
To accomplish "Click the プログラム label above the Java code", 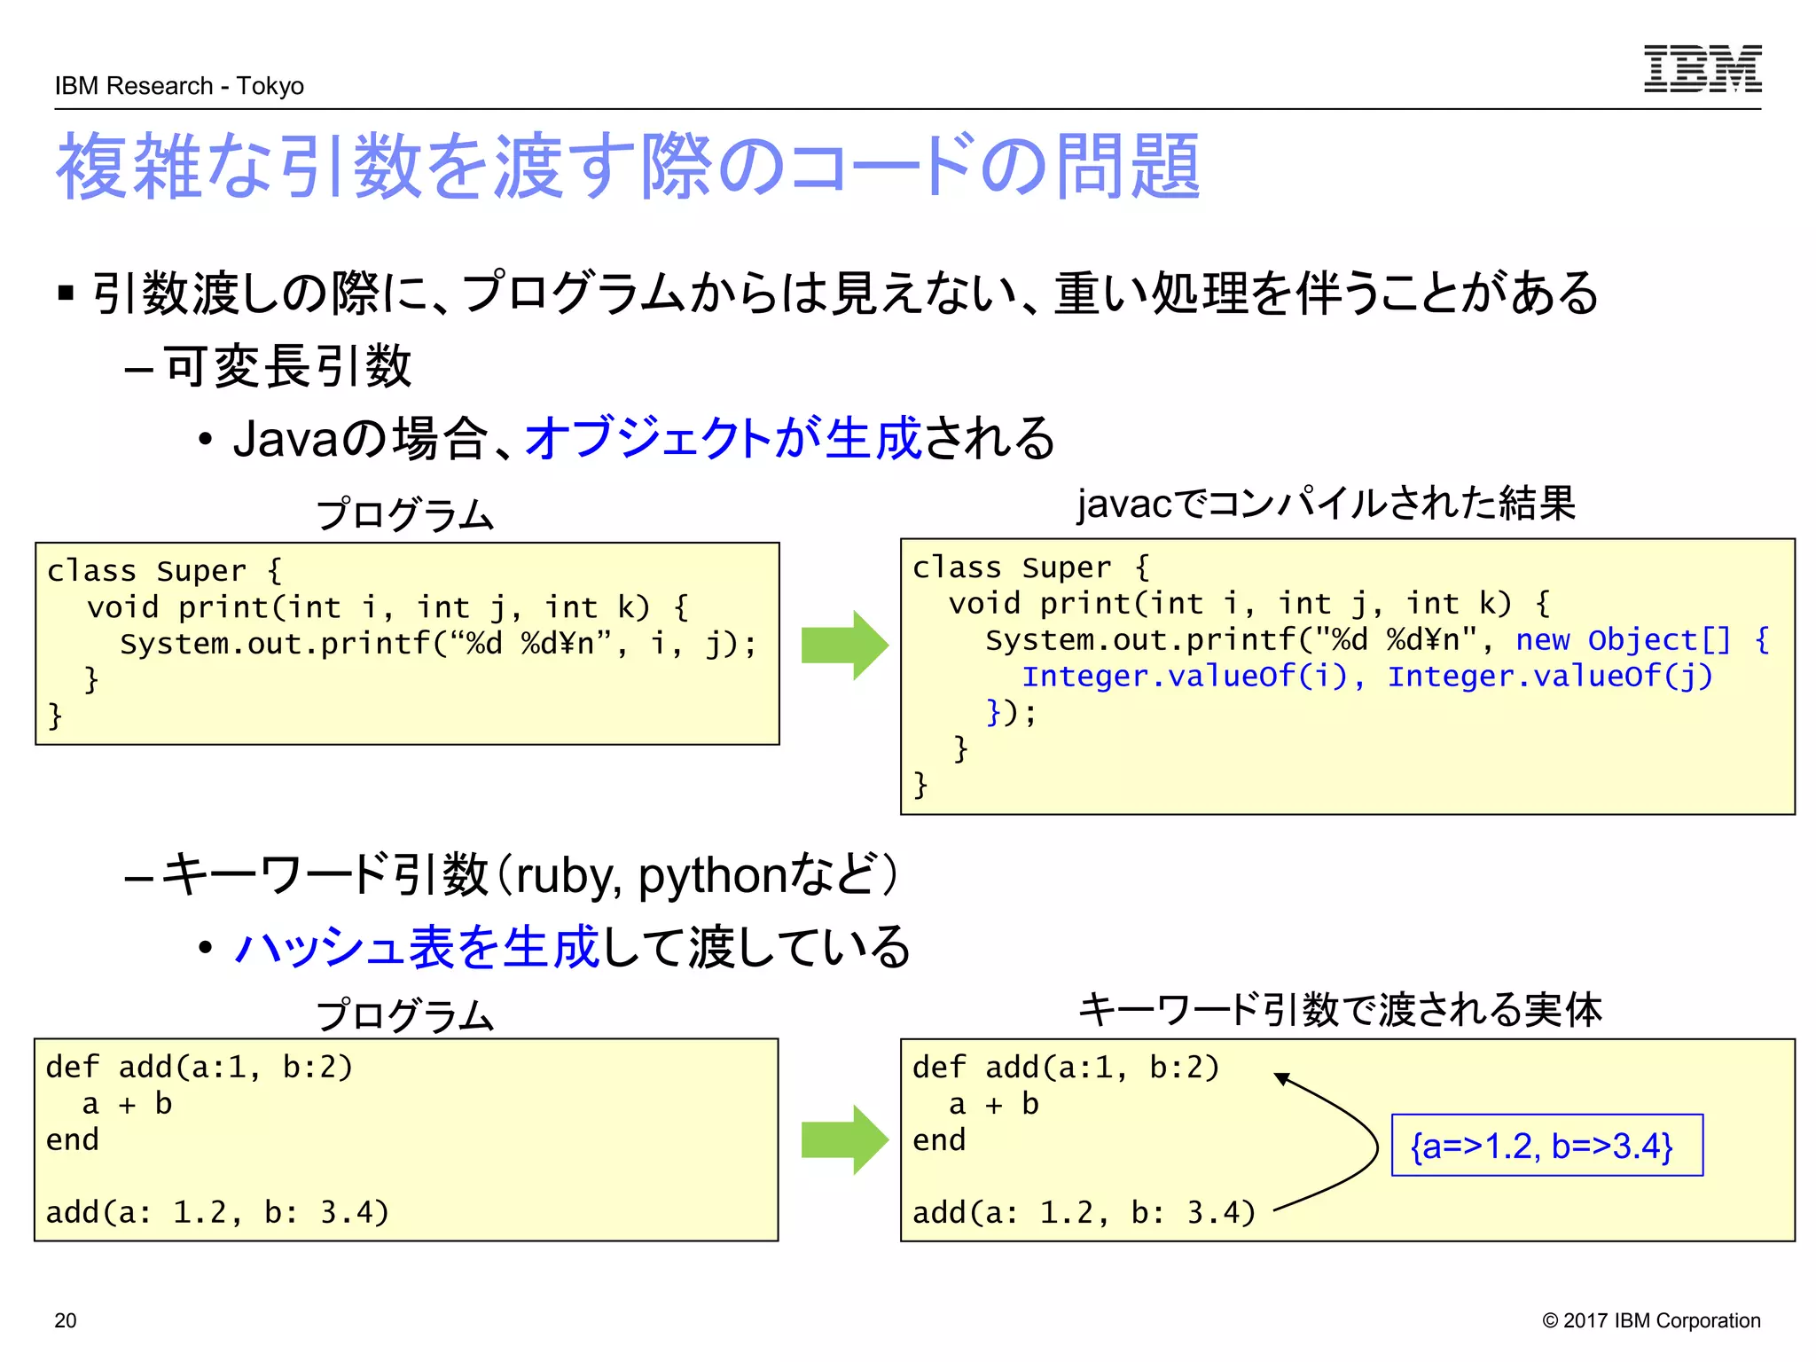I will (405, 514).
